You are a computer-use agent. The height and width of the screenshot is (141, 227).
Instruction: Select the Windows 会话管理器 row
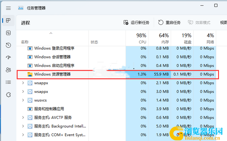coord(116,57)
